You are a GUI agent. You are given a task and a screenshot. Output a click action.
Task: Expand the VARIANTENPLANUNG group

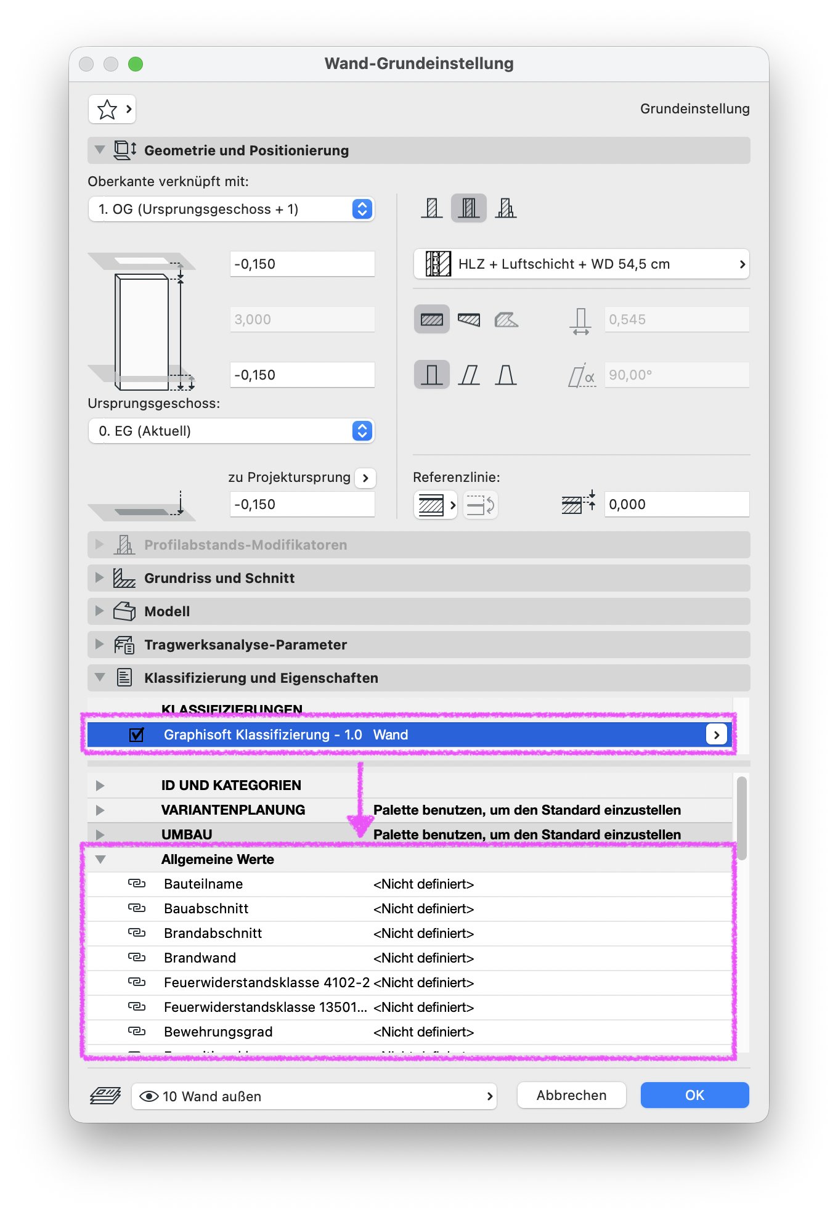click(x=100, y=810)
